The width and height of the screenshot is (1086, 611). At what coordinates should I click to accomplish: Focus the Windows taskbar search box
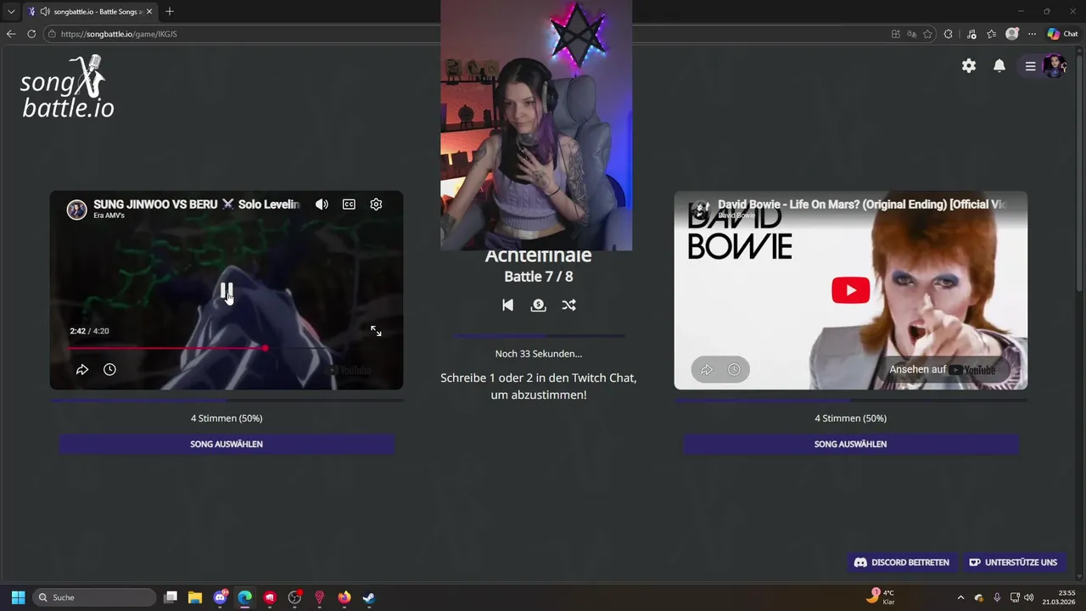tap(95, 597)
